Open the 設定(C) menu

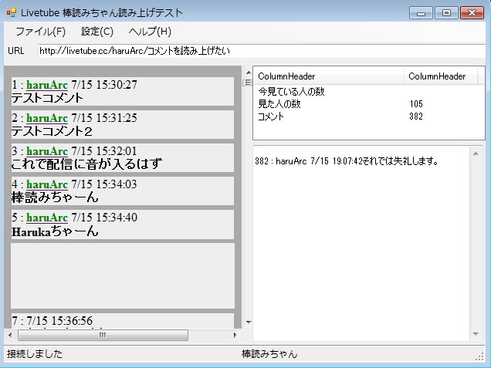pos(97,32)
